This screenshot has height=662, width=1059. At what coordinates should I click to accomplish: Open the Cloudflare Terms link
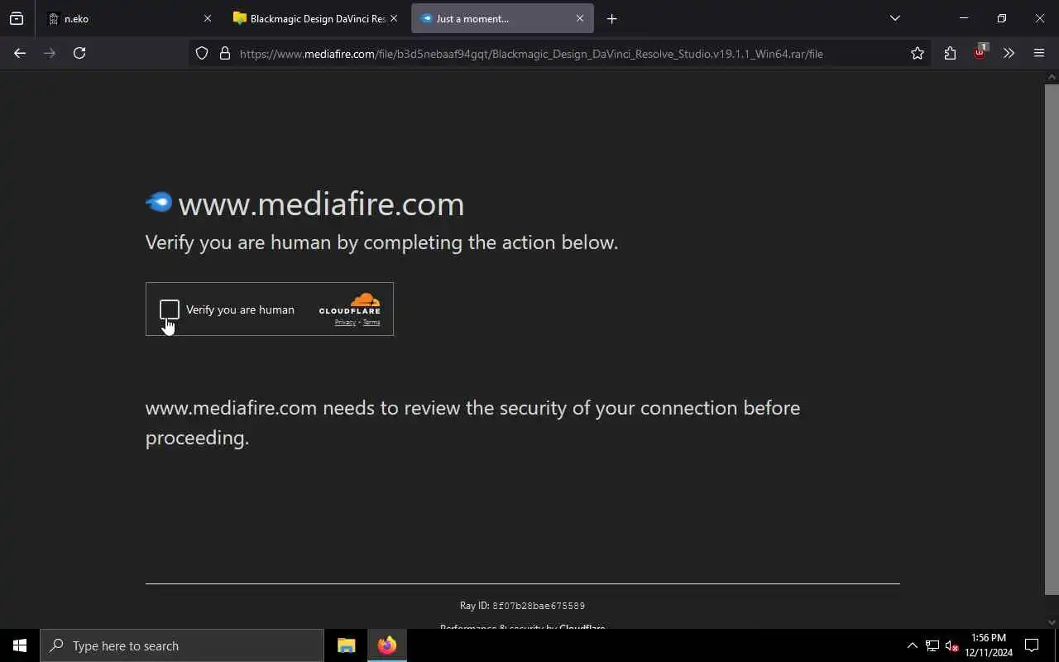pyautogui.click(x=371, y=323)
